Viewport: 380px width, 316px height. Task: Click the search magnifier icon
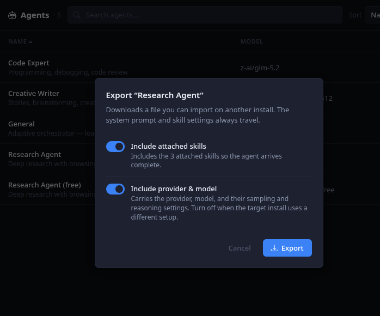(x=77, y=15)
